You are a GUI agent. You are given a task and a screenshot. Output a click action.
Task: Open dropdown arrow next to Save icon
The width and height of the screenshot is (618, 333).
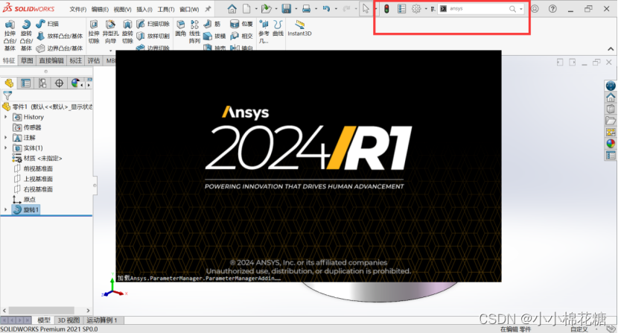pyautogui.click(x=296, y=9)
